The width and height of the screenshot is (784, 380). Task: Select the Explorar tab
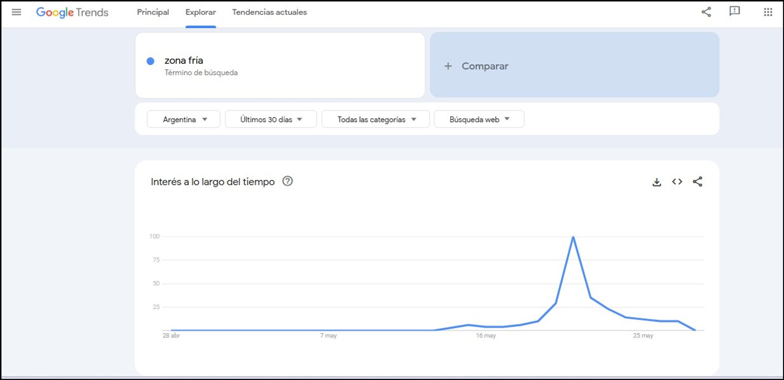200,12
